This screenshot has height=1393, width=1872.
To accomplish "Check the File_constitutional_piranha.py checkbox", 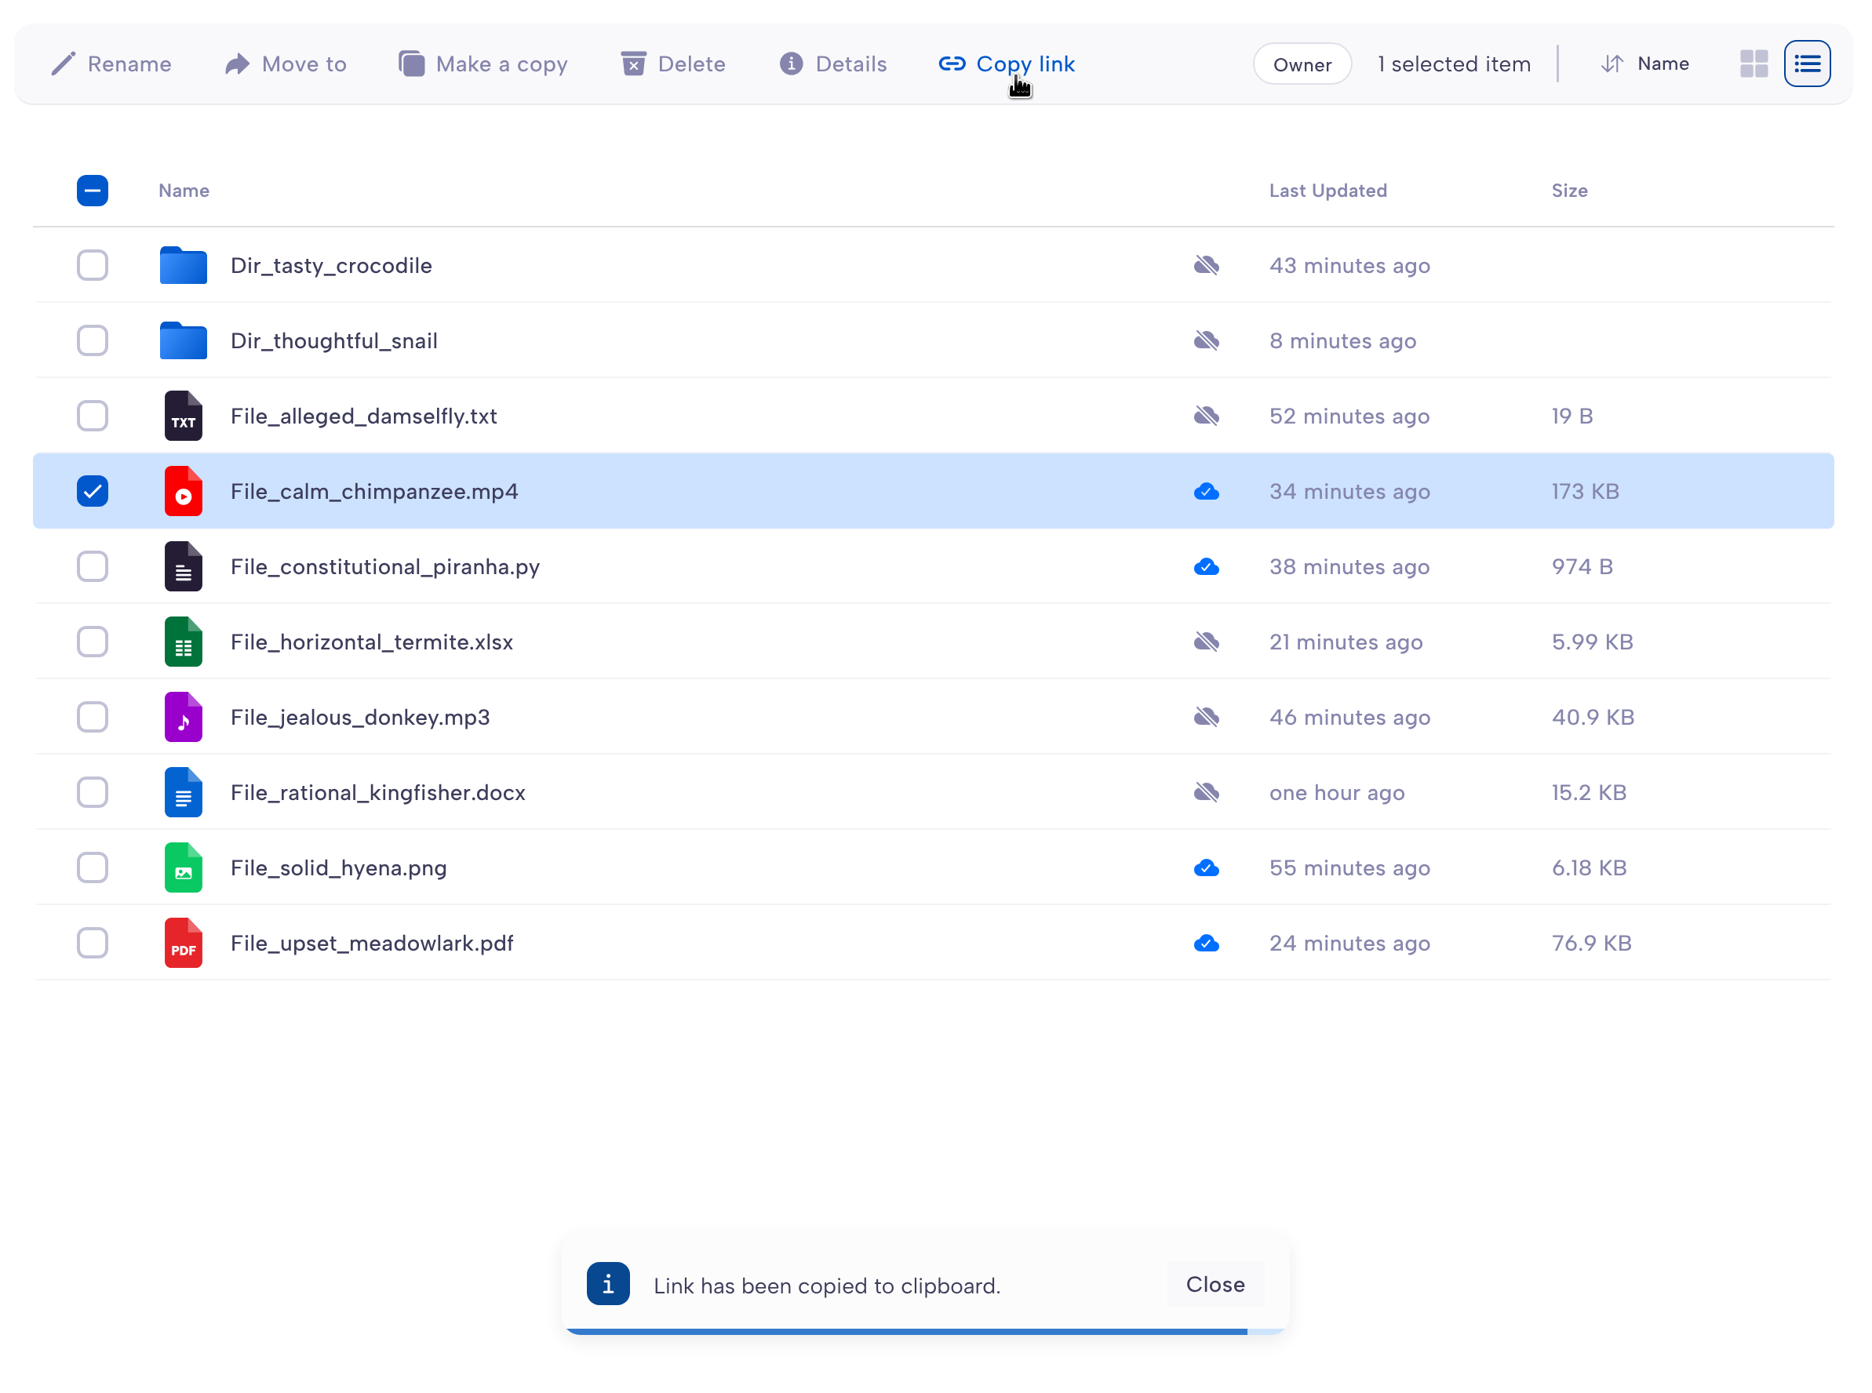I will 93,566.
